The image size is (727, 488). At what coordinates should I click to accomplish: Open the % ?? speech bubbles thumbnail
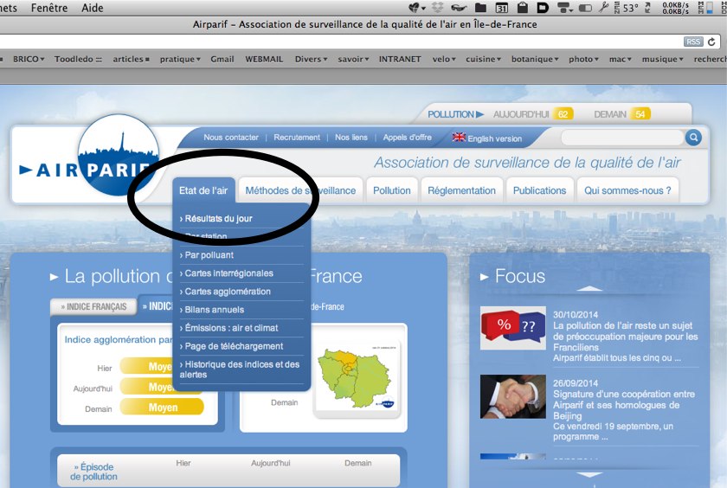tap(512, 328)
